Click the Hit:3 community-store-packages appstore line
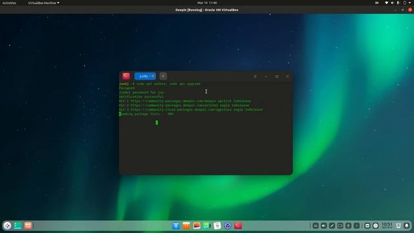The width and height of the screenshot is (414, 233). tap(191, 109)
